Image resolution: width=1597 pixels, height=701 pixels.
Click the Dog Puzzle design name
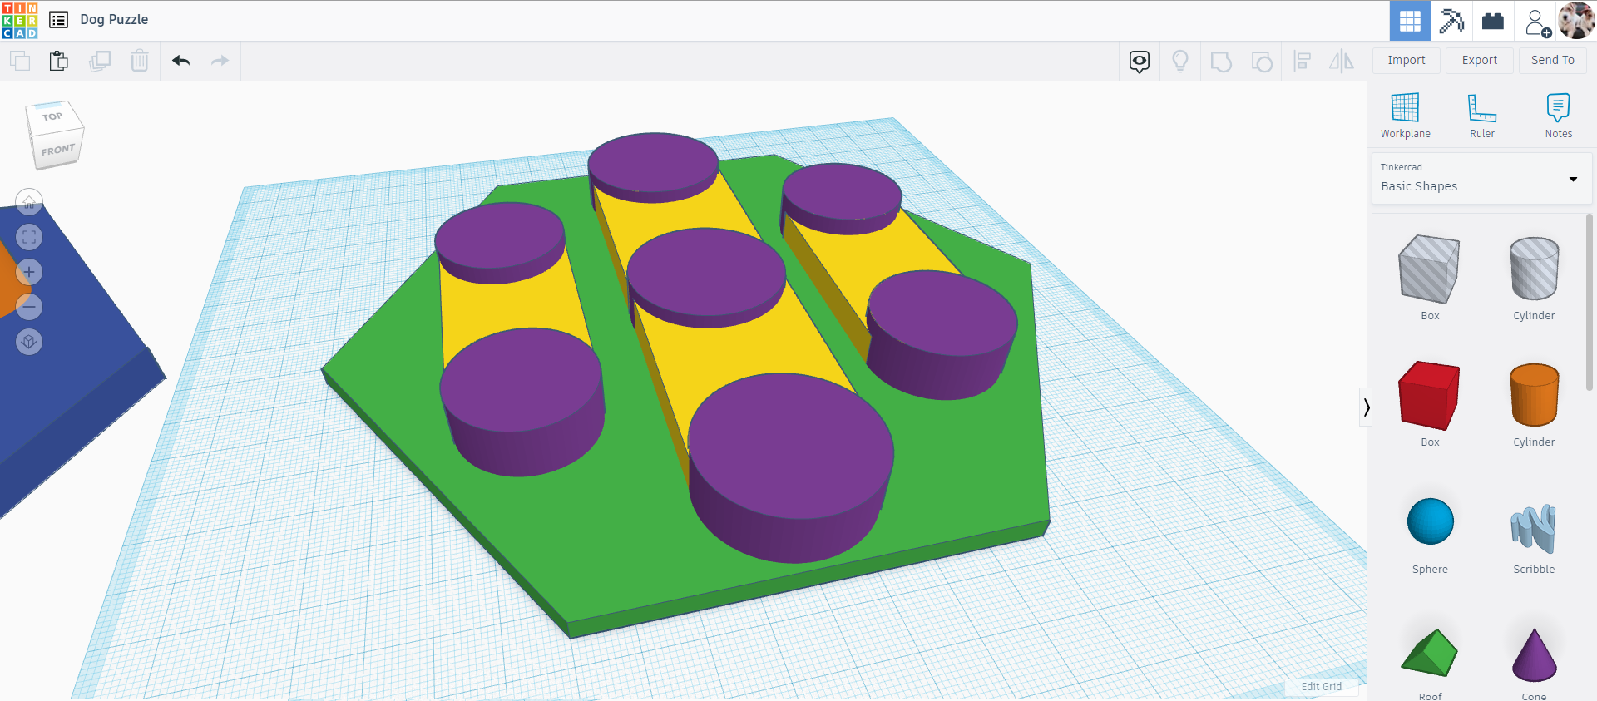[114, 19]
